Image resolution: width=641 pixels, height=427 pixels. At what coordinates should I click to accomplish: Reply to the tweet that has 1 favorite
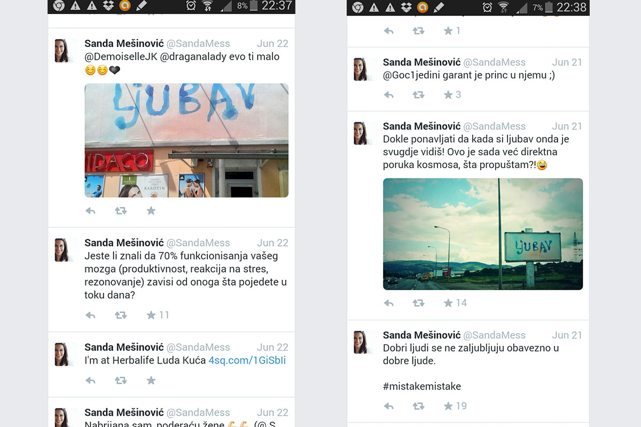tap(389, 31)
